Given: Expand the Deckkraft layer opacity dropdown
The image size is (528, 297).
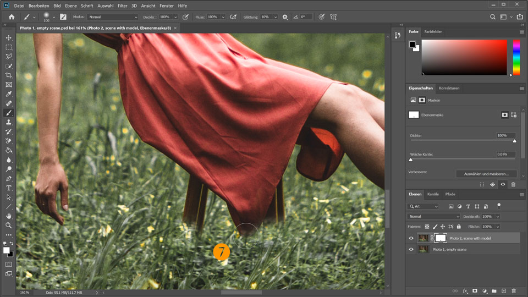Looking at the screenshot, I should [x=498, y=217].
